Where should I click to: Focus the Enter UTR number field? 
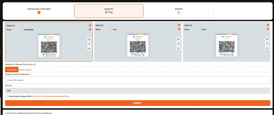pos(138,80)
